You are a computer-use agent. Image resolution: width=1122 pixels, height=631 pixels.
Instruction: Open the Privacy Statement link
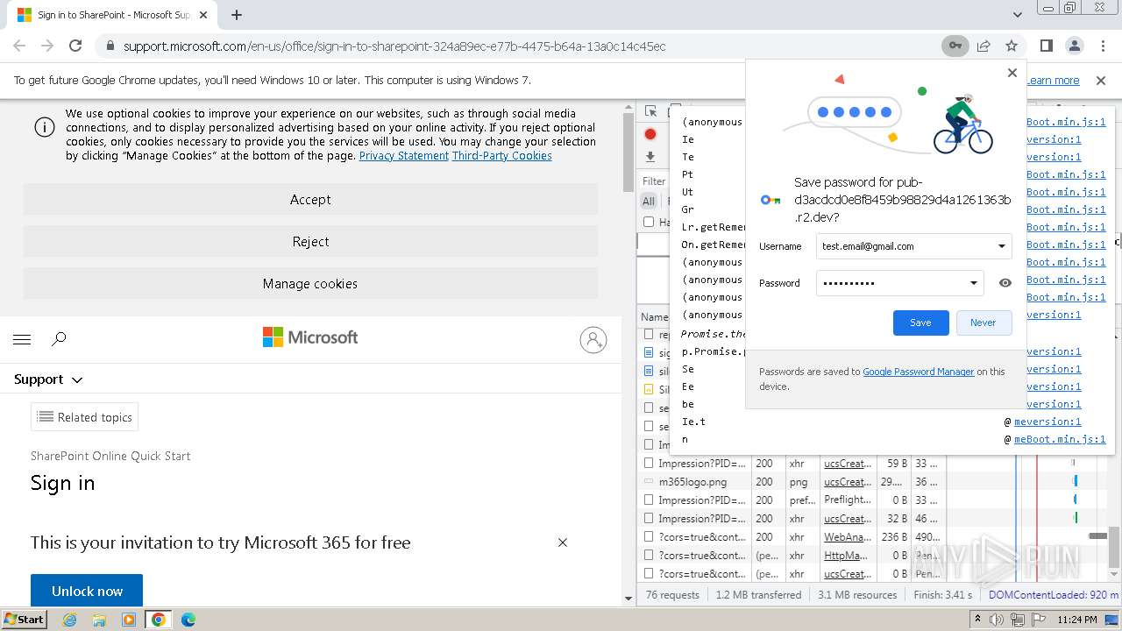click(404, 155)
